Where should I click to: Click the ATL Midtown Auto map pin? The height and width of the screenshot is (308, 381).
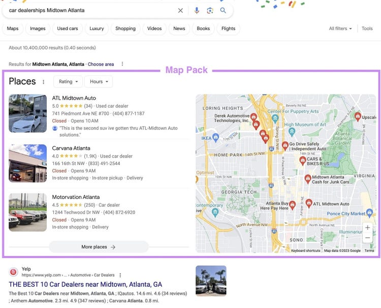(x=308, y=203)
